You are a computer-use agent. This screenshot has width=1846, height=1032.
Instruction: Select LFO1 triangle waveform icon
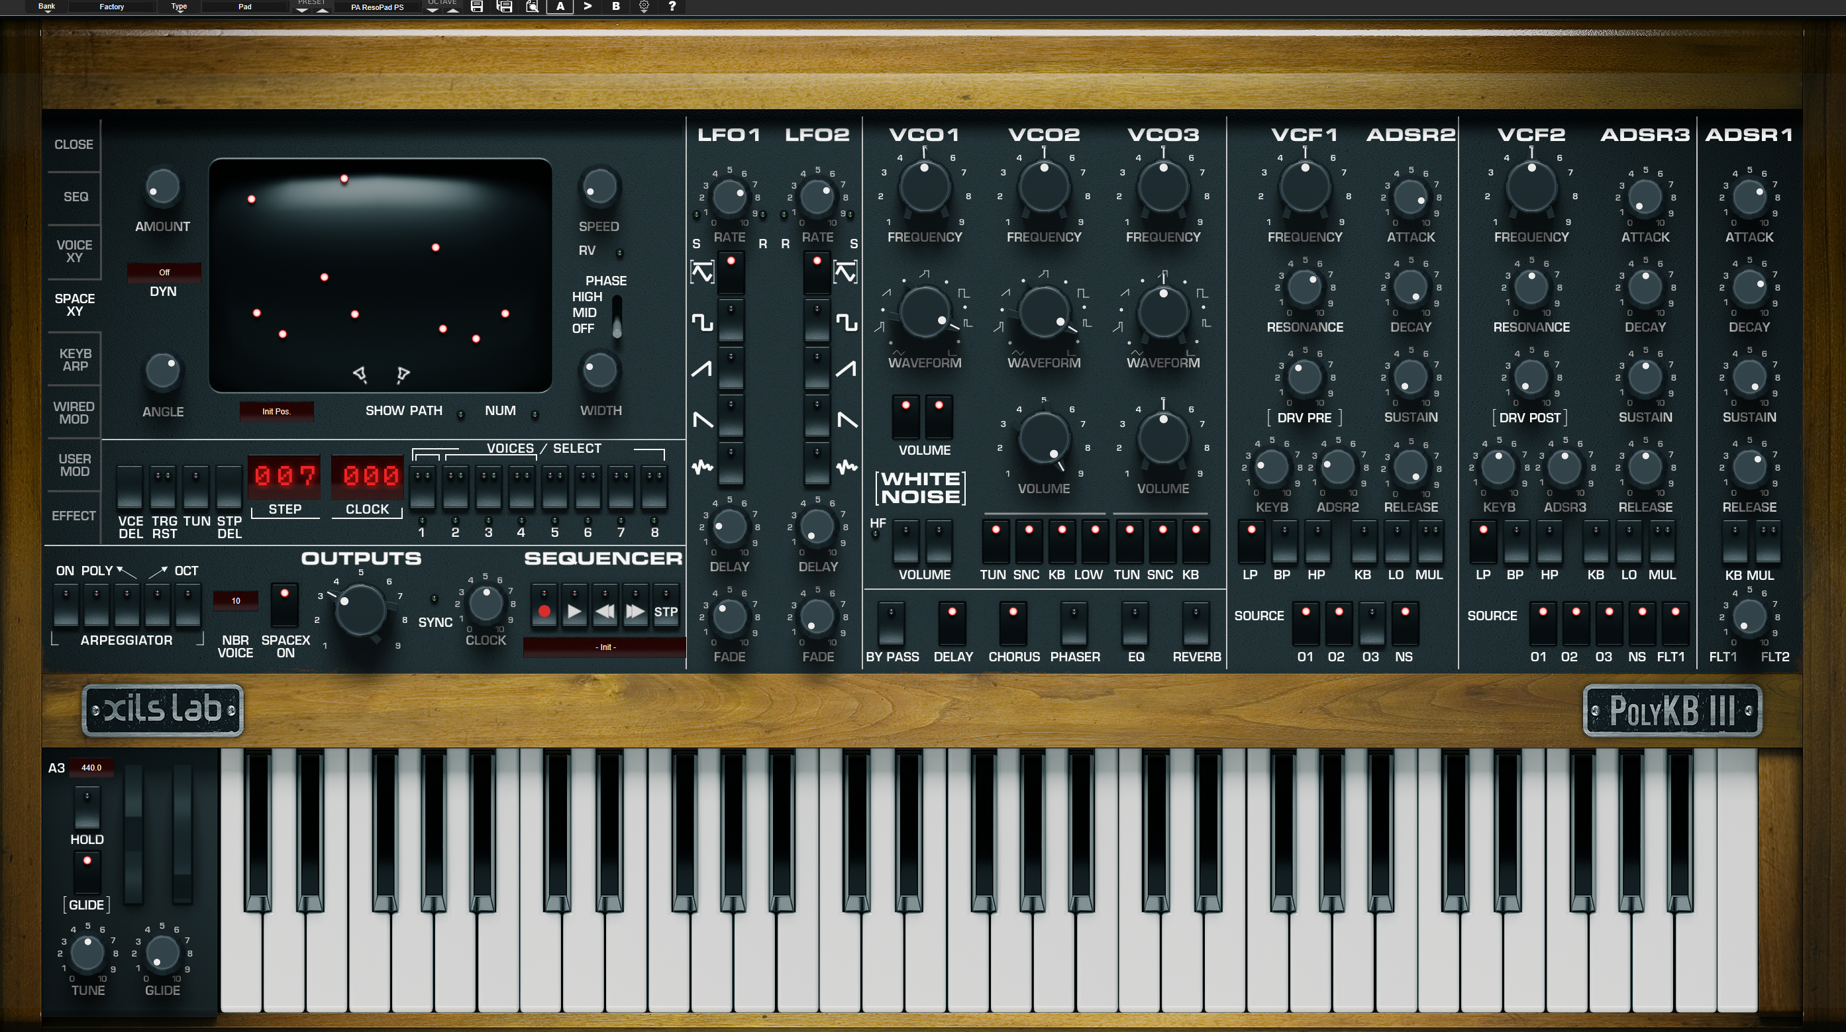(x=702, y=272)
